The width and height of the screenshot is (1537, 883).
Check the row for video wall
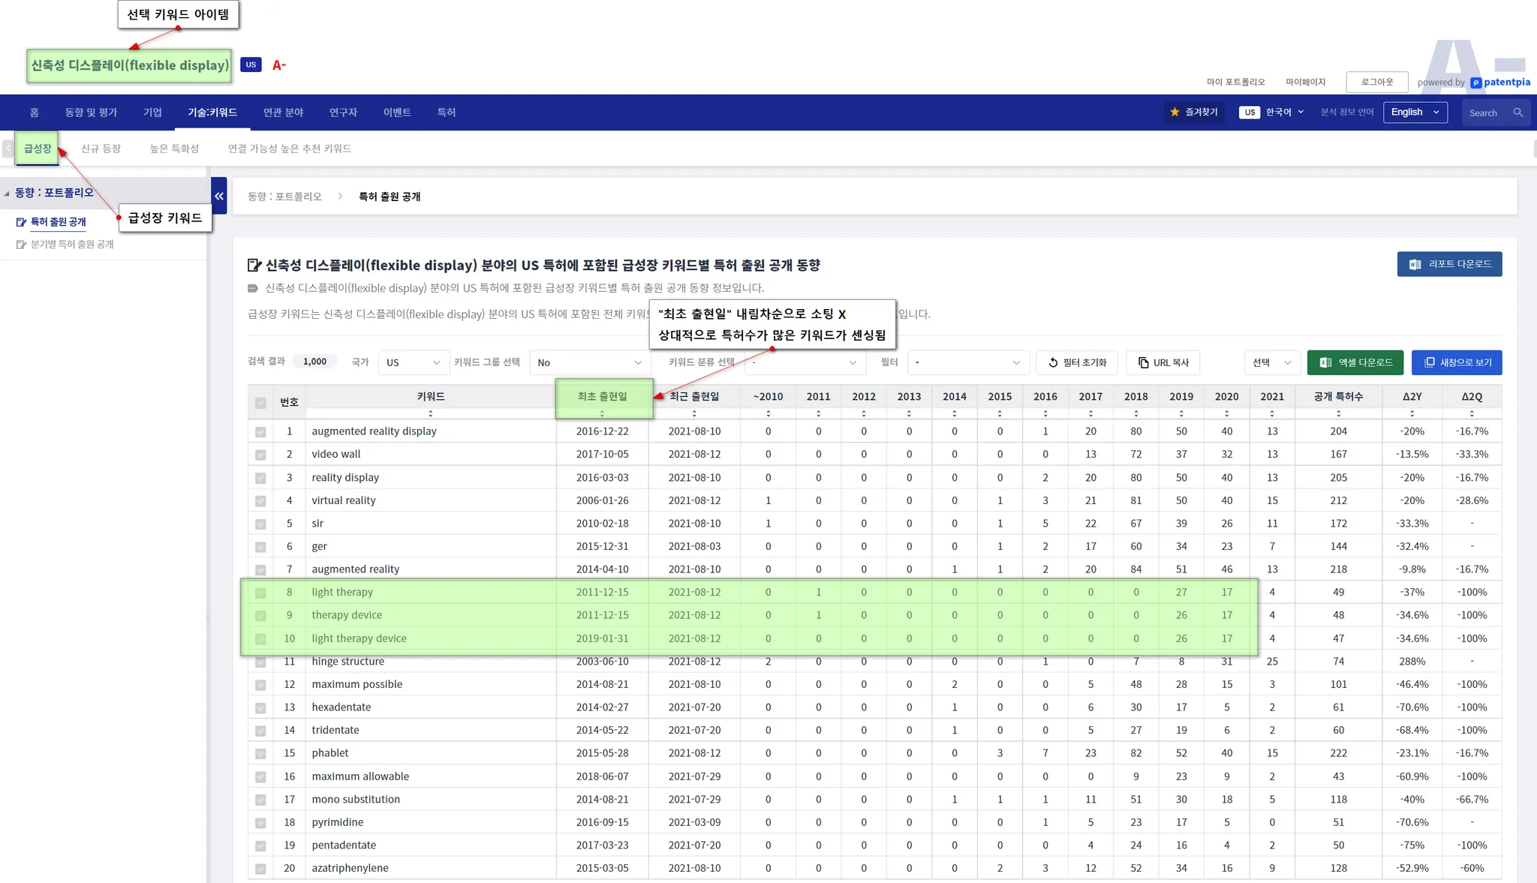[x=260, y=455]
